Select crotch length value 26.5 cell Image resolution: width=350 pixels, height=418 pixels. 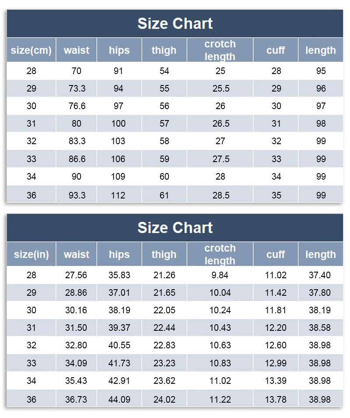pyautogui.click(x=221, y=124)
